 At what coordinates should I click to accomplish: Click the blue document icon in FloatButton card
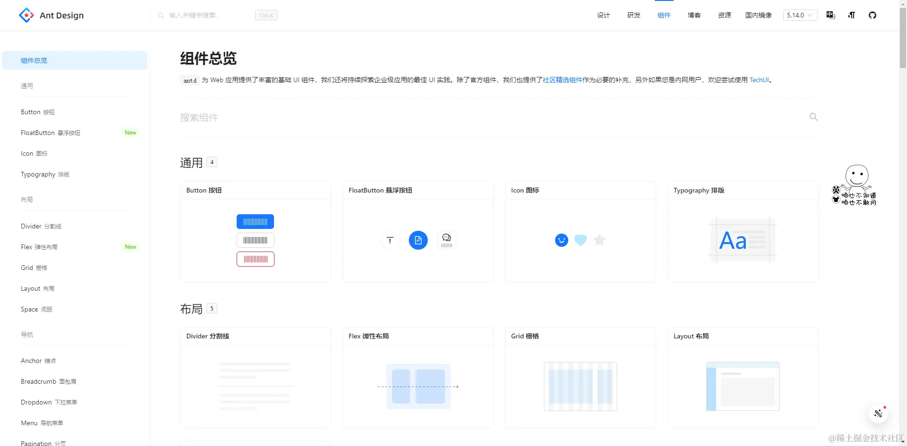[418, 240]
